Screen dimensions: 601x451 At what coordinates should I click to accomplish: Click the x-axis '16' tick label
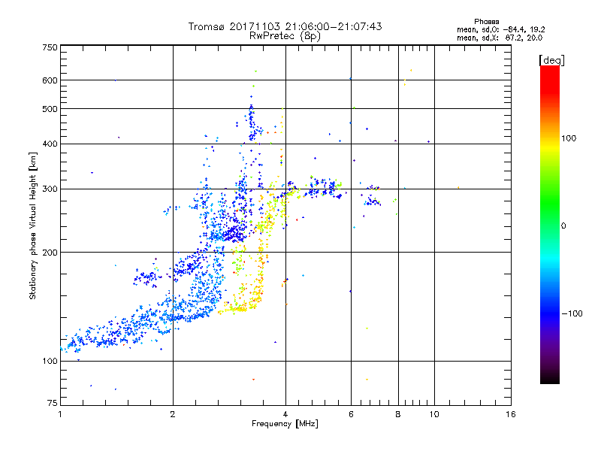coord(511,414)
